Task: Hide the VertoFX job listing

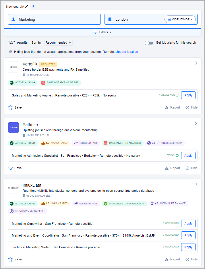Action: coord(192,107)
